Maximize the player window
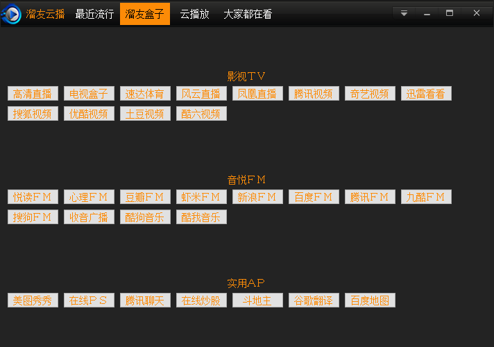Viewport: 494px width, 347px height. click(x=450, y=13)
